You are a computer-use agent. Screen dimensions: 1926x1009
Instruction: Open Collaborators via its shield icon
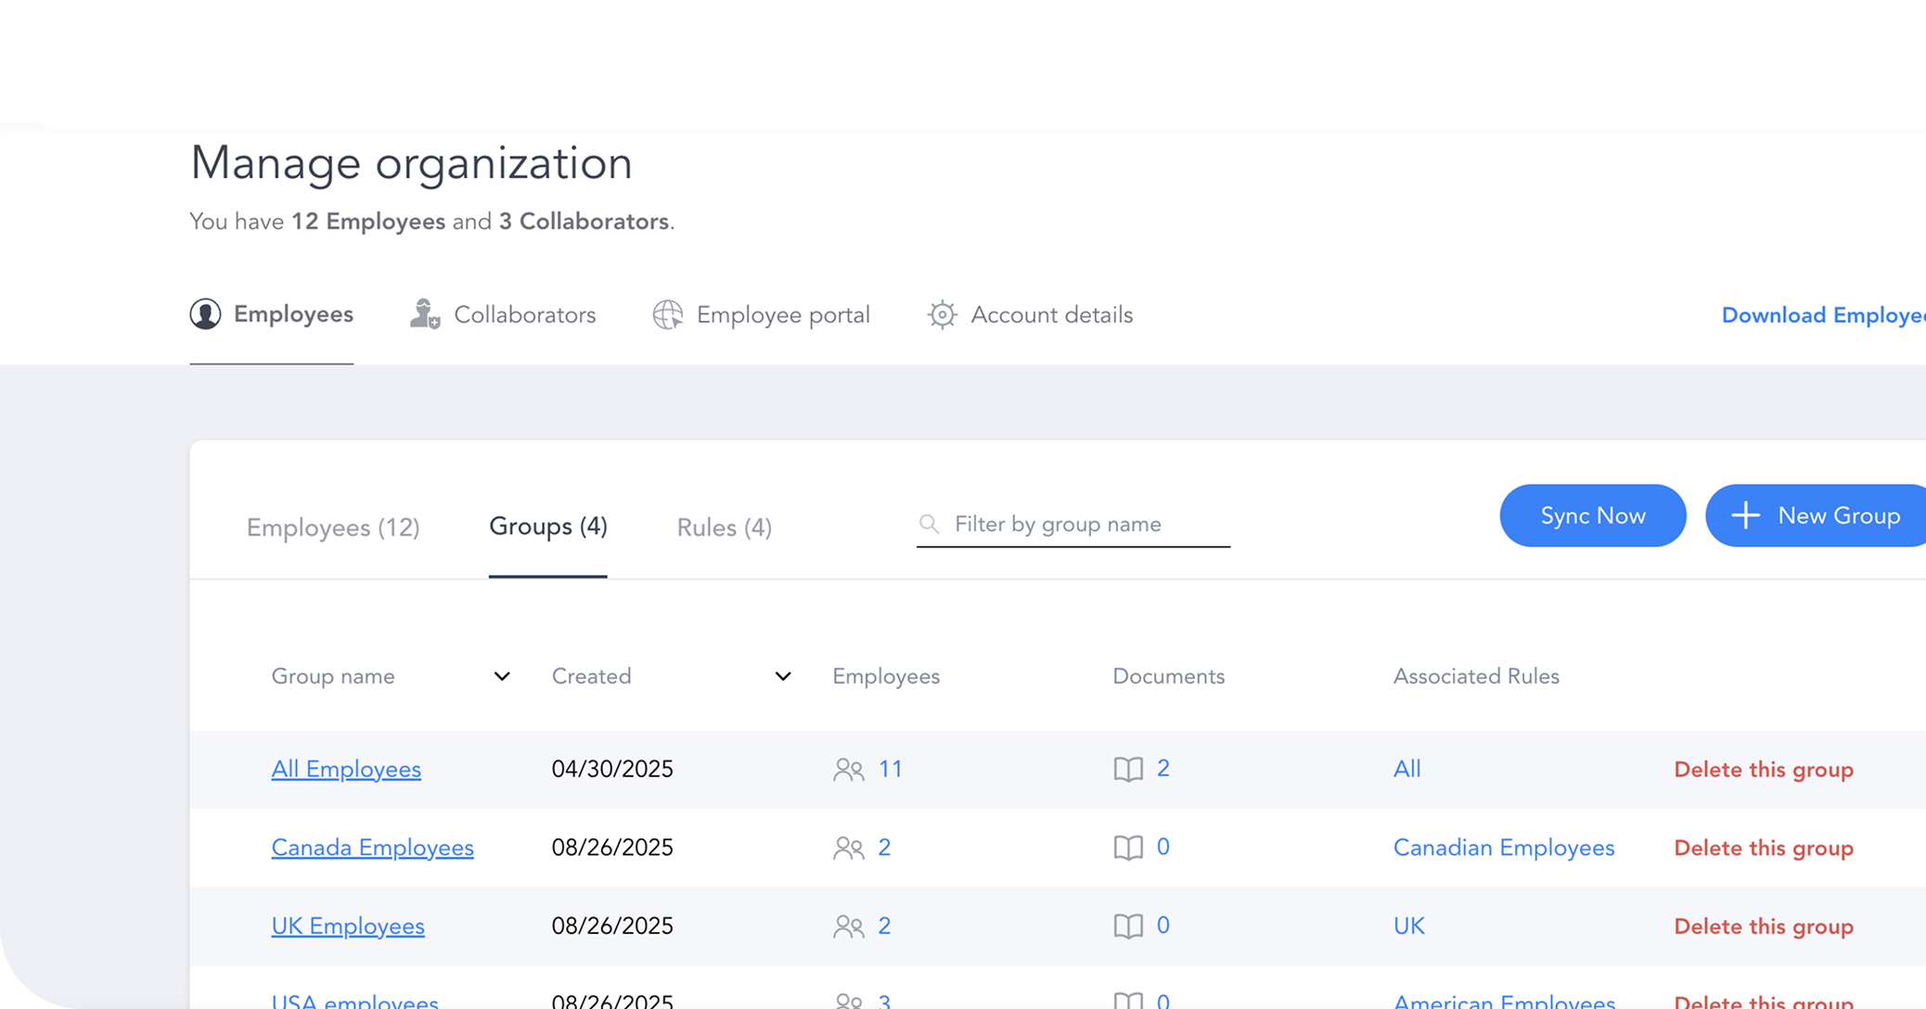coord(423,314)
